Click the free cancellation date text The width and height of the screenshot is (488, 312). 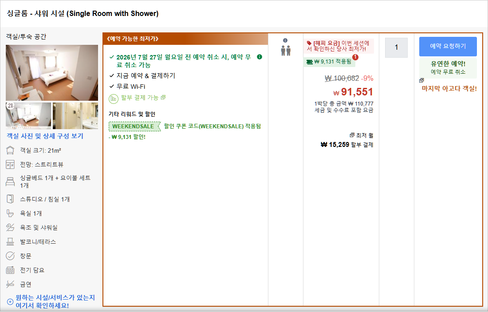pyautogui.click(x=184, y=61)
